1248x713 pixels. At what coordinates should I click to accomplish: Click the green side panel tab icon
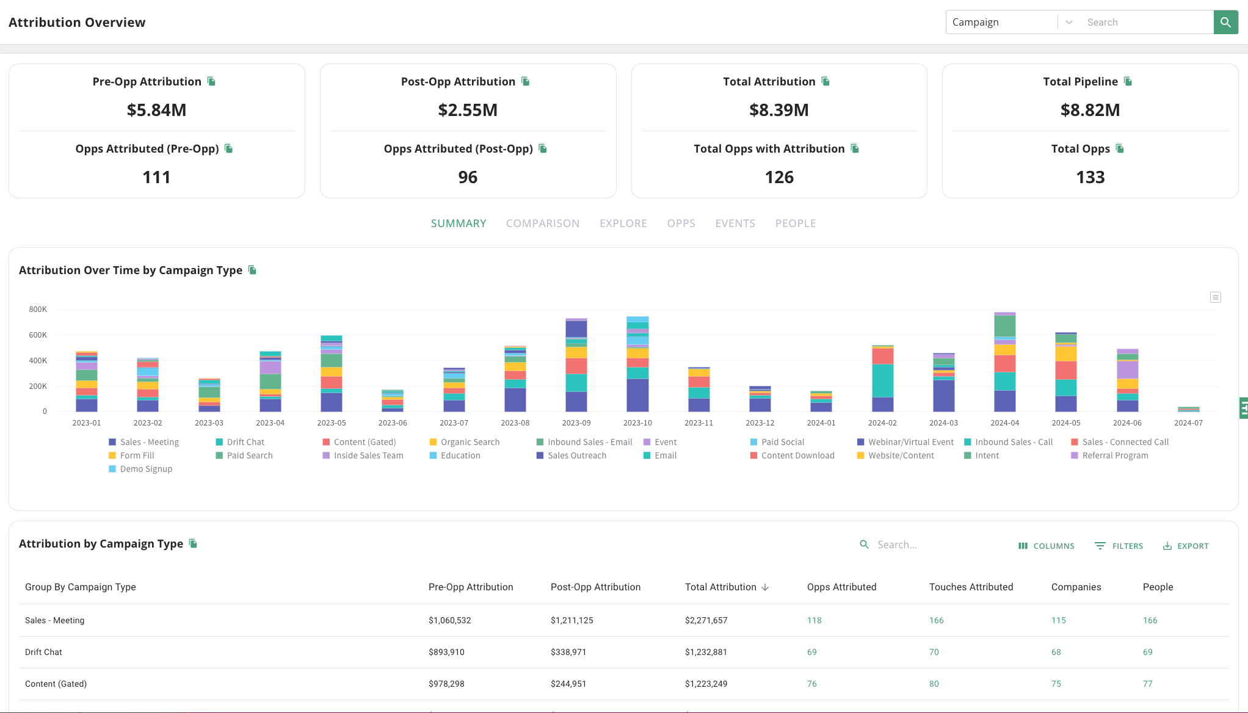point(1243,407)
